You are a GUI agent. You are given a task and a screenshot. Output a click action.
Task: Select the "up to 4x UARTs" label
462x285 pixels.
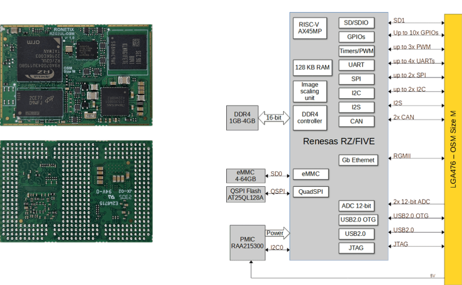(414, 61)
